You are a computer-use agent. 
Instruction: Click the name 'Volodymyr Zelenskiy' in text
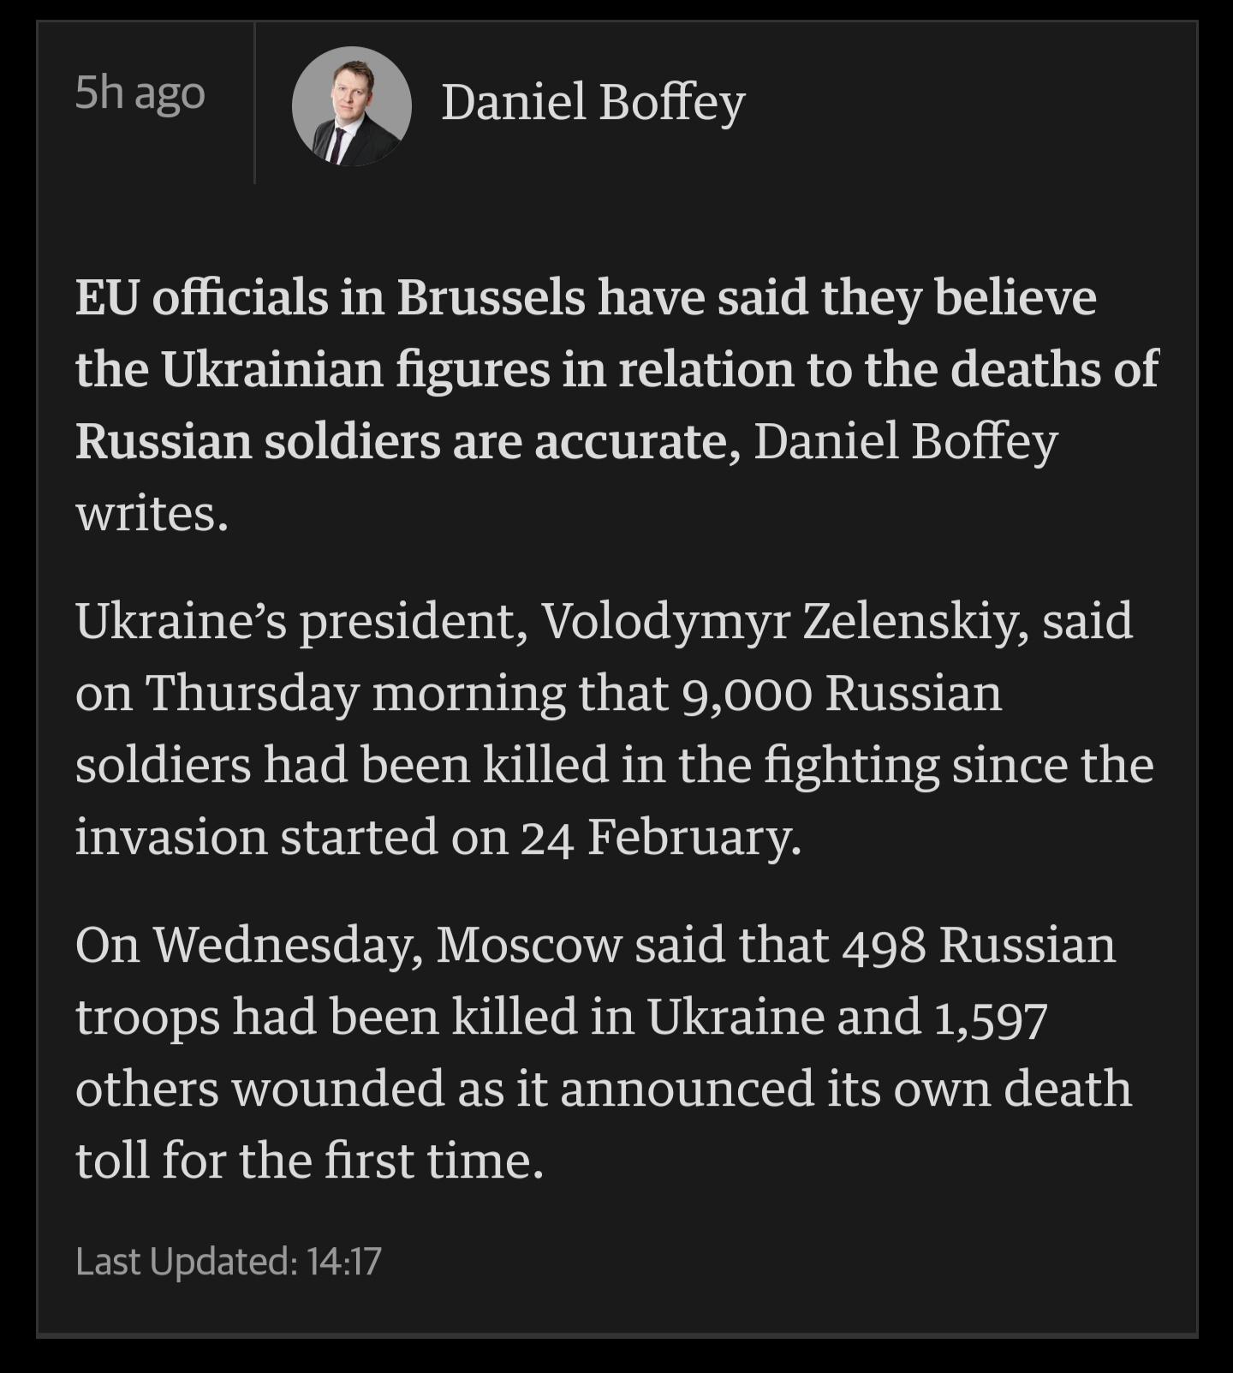tap(783, 620)
